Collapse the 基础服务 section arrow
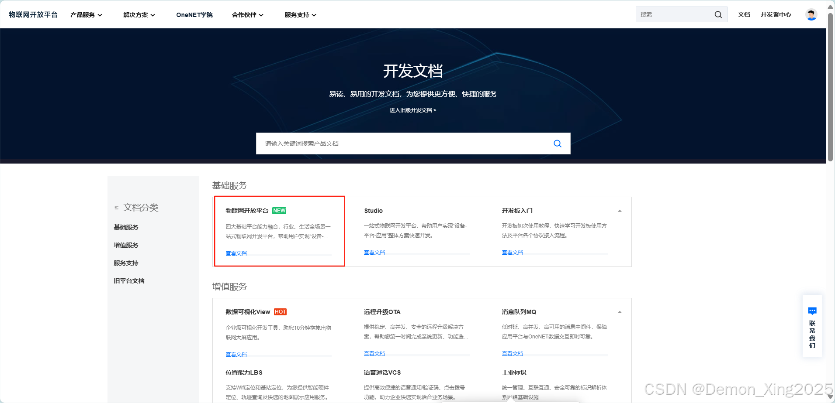Screen dimensions: 835x403 click(620, 211)
